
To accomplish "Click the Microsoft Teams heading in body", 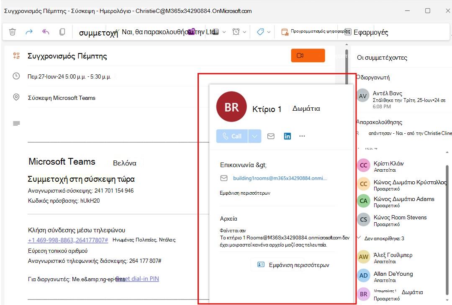I will [62, 161].
